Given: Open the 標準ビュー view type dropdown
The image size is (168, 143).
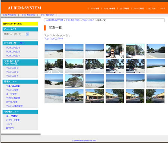Looking at the screenshot, I should [x=16, y=34].
